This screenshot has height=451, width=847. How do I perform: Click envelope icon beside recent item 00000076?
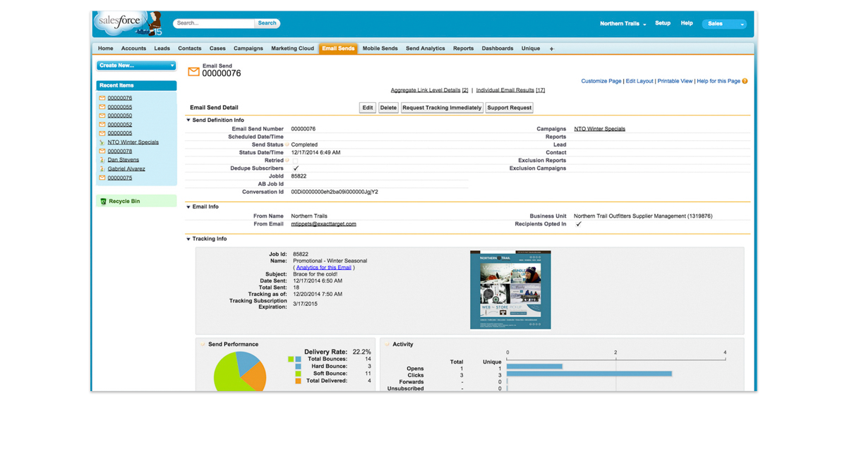(102, 98)
